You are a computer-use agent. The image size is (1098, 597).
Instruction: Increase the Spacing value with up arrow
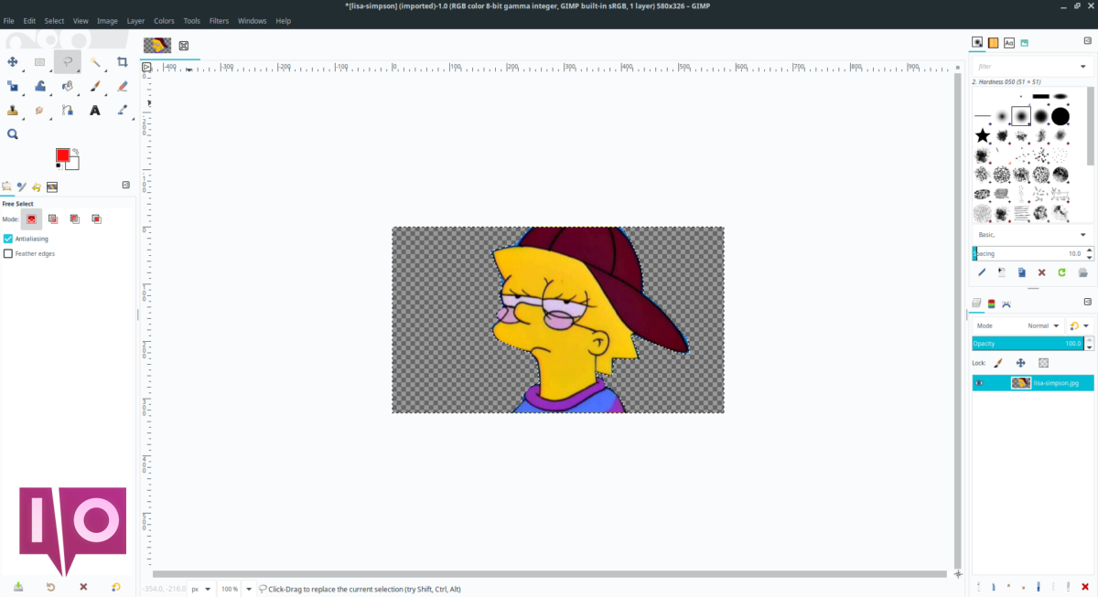tap(1087, 250)
